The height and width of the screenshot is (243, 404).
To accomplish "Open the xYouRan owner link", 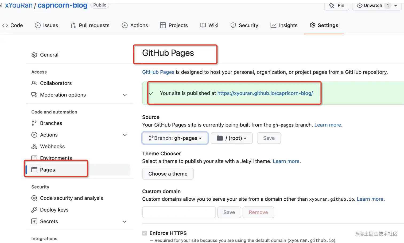I will [19, 5].
